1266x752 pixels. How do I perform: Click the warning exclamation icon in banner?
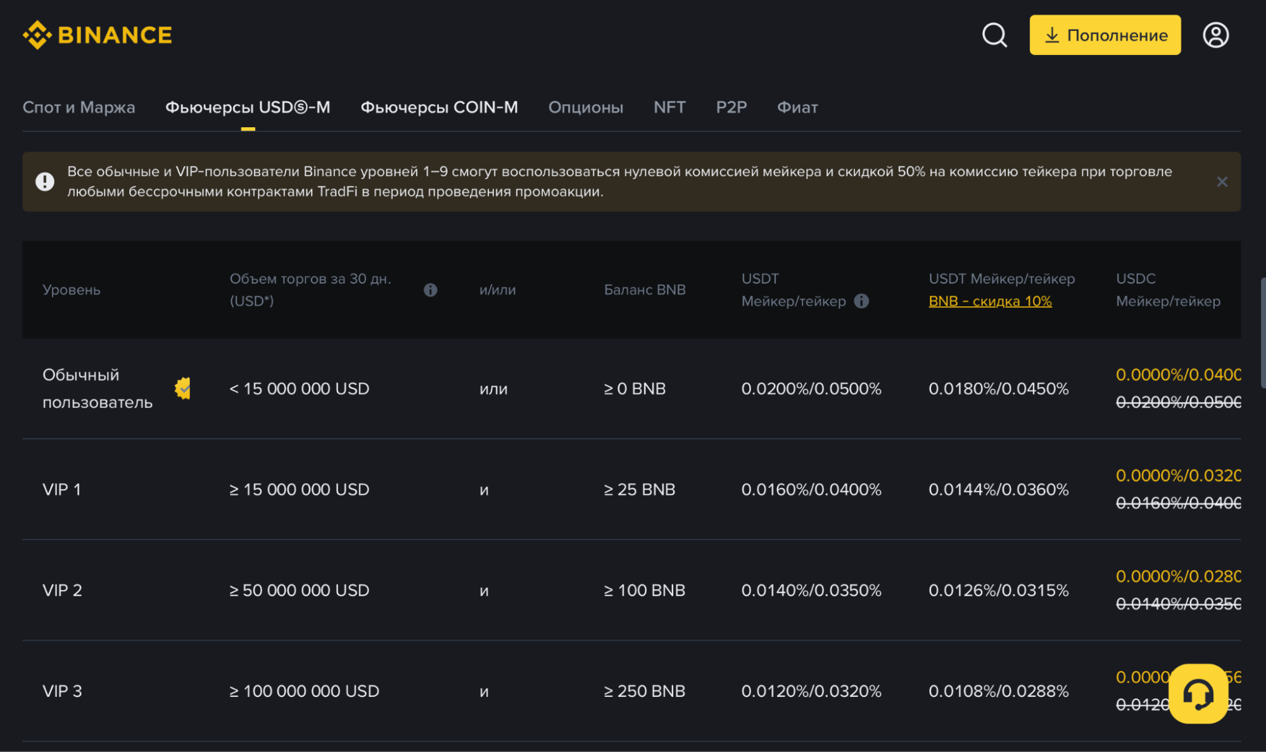click(45, 182)
